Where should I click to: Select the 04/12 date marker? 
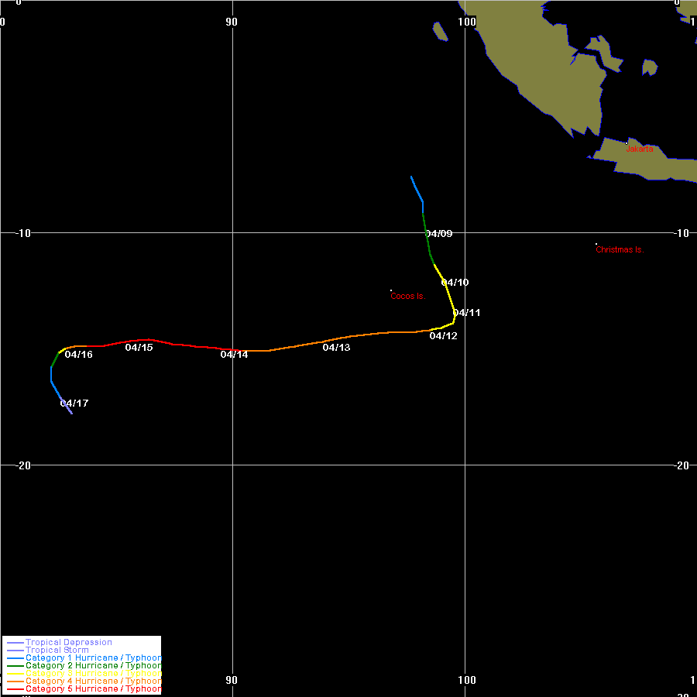click(x=443, y=336)
